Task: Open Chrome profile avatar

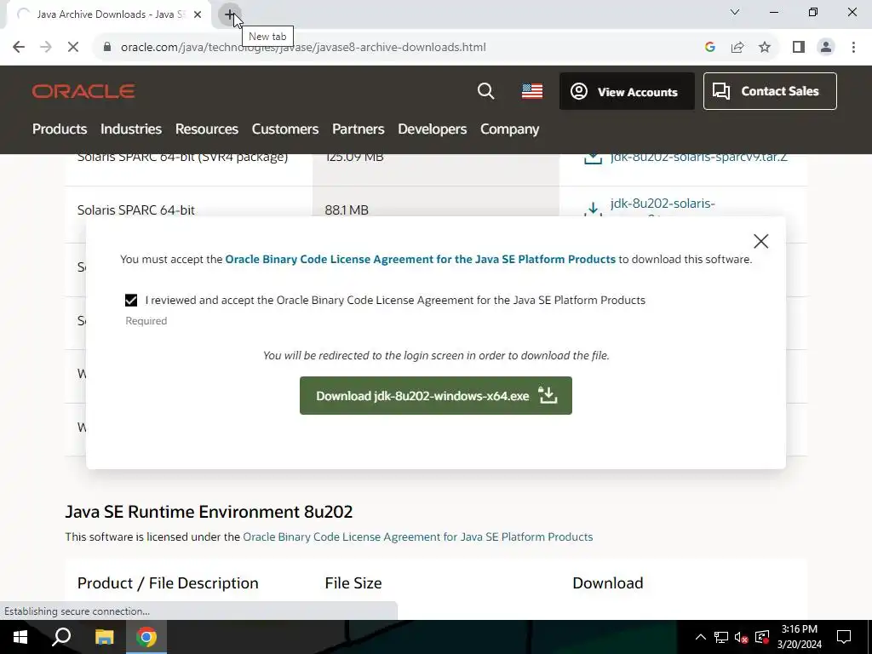Action: (x=826, y=48)
